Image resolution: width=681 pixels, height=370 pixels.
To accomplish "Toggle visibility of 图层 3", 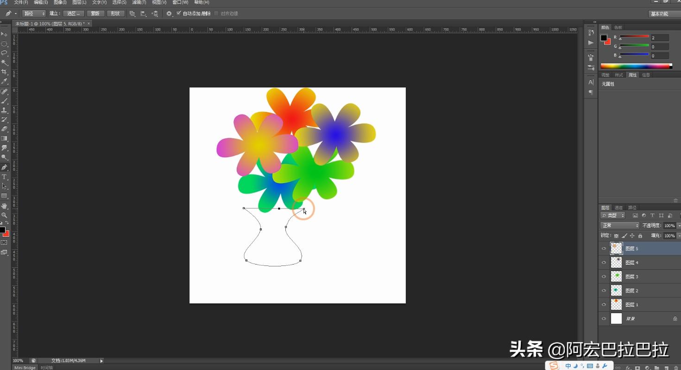I will click(604, 276).
